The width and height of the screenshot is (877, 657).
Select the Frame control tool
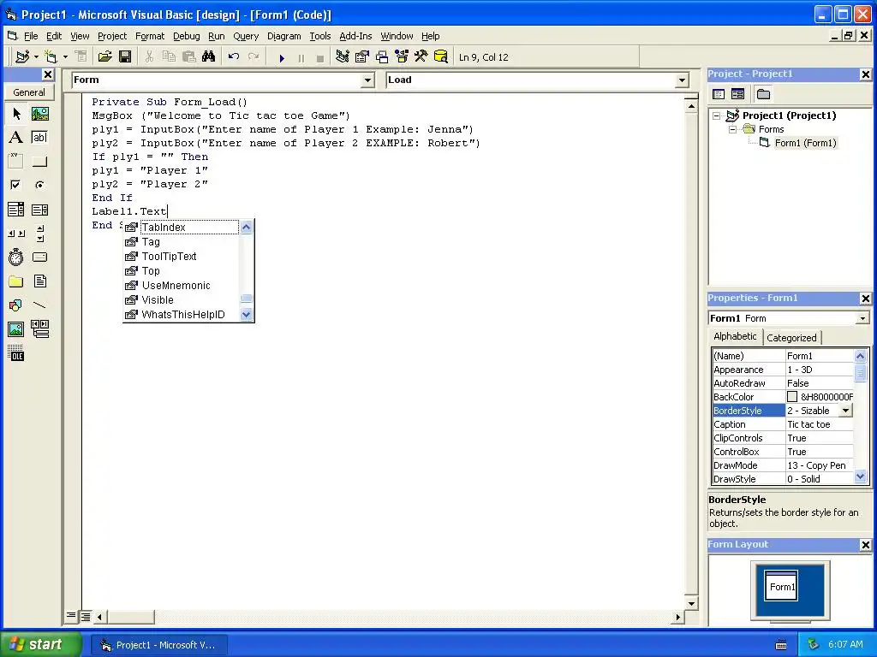coord(16,162)
